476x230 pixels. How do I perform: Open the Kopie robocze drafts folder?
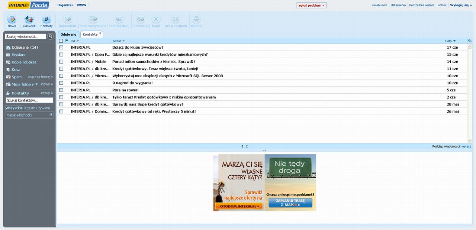pyautogui.click(x=24, y=62)
